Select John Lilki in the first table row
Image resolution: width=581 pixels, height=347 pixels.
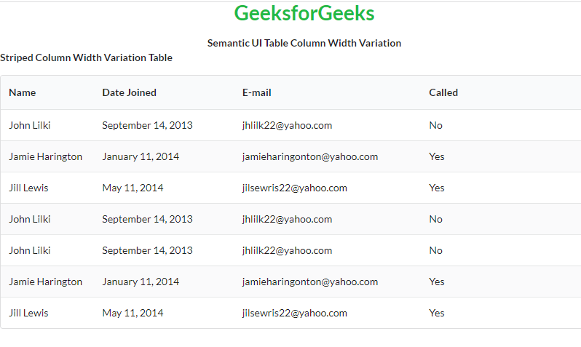point(30,125)
